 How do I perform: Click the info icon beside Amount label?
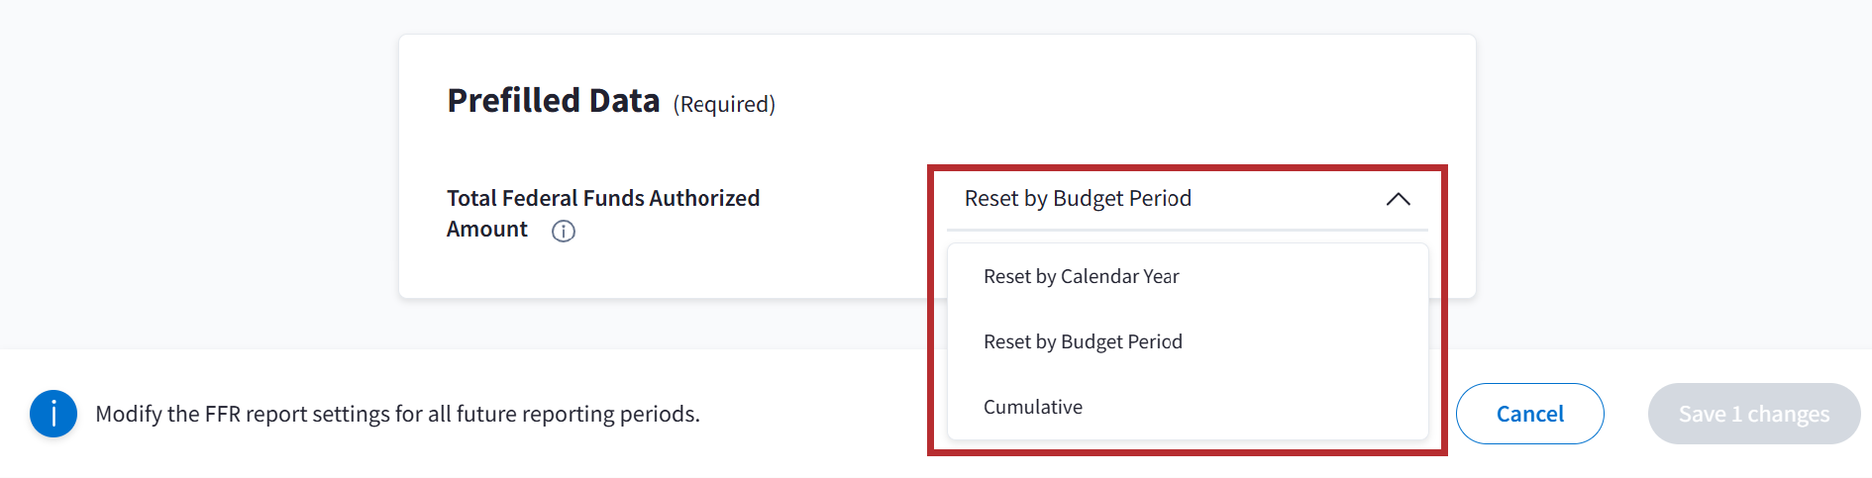[x=564, y=231]
